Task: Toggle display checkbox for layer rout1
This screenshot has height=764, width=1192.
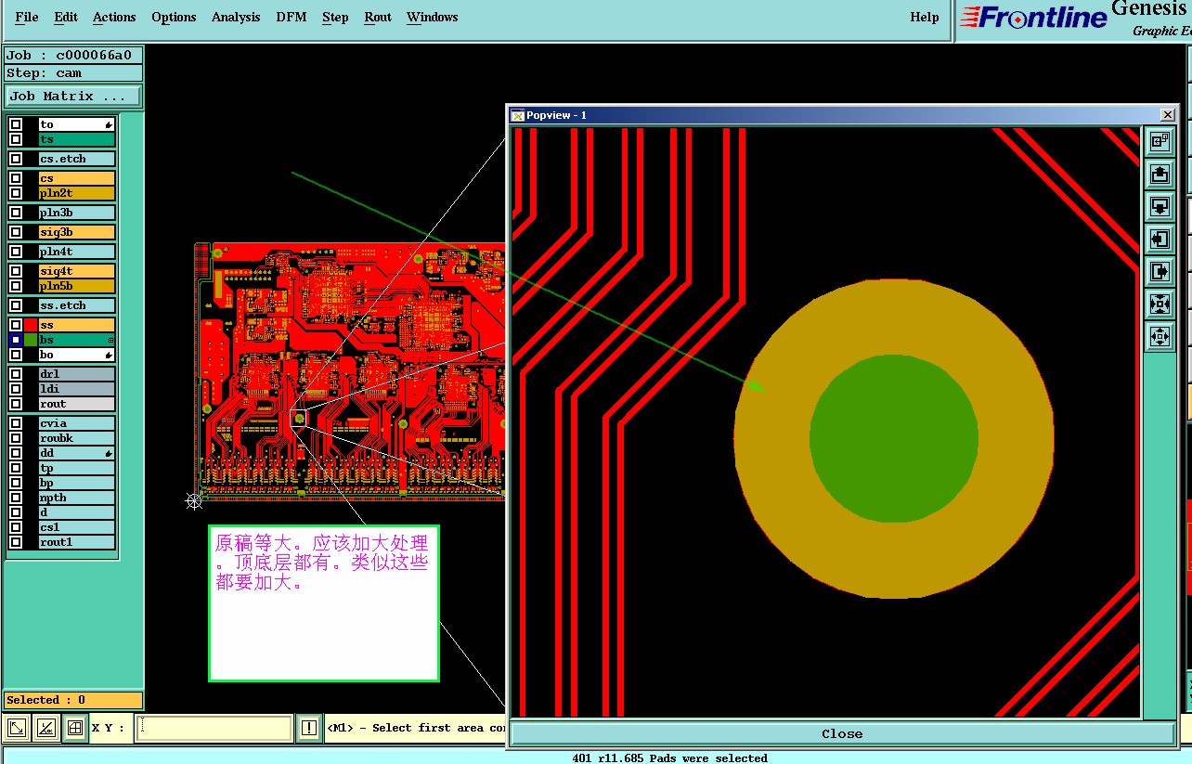Action: [x=16, y=542]
